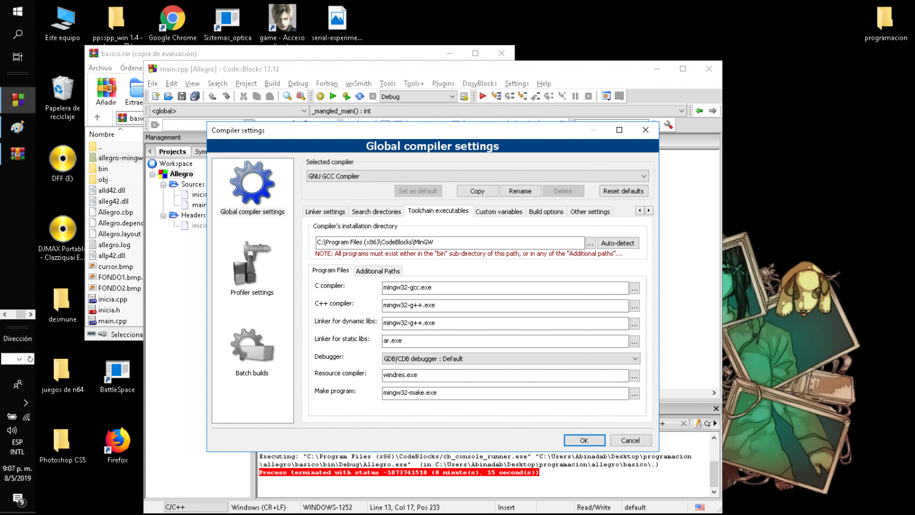Open the <global> scope dropdown
This screenshot has width=915, height=515.
[x=229, y=111]
